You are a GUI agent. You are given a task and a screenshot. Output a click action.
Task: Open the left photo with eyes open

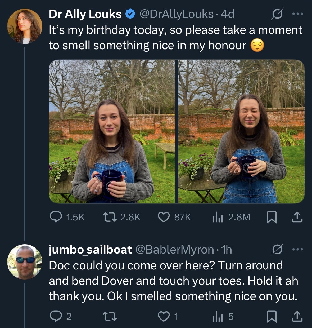[112, 131]
